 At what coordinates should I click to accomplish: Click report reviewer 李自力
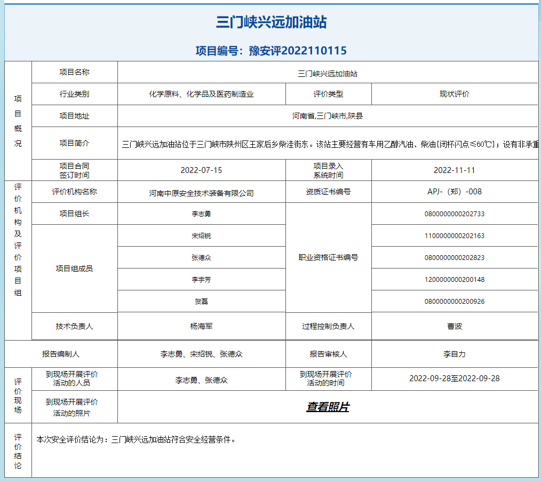click(455, 354)
